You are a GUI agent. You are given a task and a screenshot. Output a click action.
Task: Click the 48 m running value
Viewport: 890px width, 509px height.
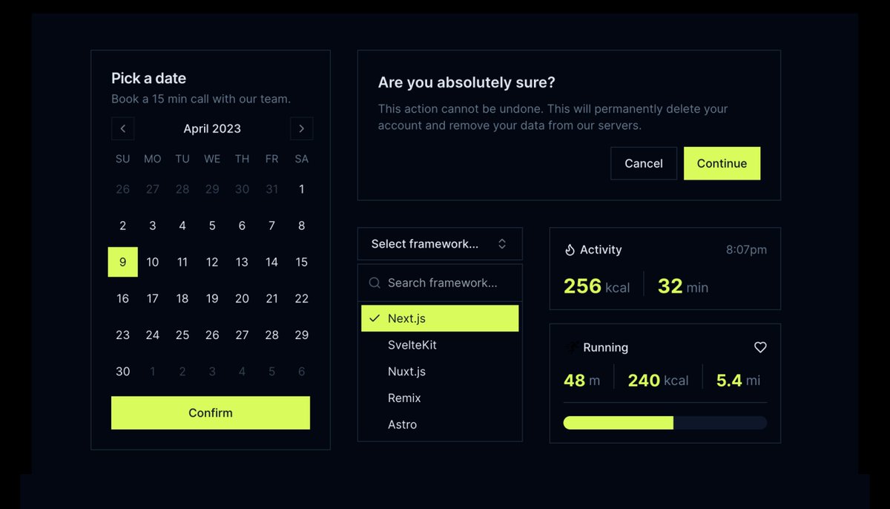click(581, 381)
